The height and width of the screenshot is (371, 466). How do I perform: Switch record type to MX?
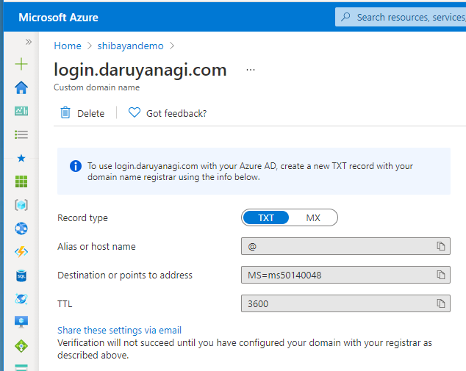(313, 217)
